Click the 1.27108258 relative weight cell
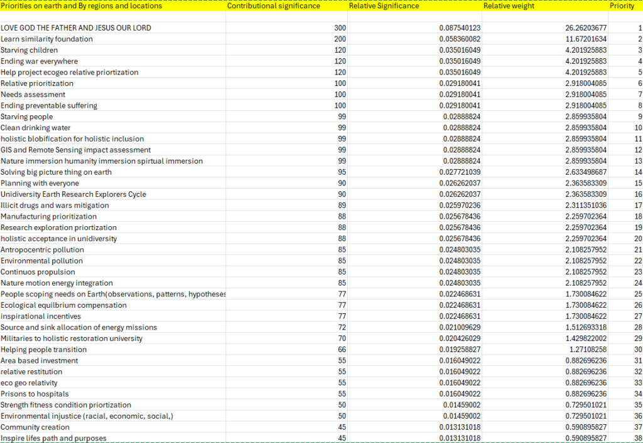The image size is (643, 443). pos(583,350)
